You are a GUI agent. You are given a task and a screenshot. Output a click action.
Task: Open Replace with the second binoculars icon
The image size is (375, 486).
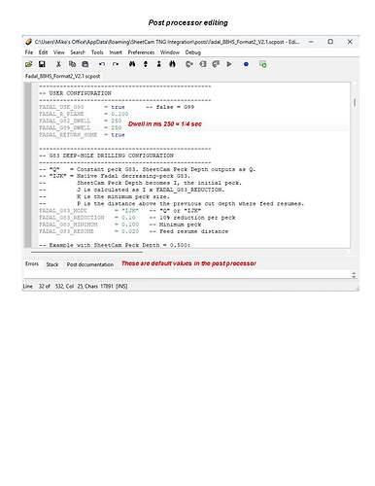(x=172, y=64)
